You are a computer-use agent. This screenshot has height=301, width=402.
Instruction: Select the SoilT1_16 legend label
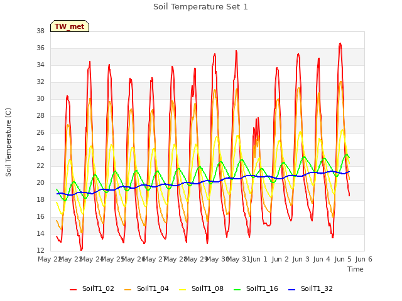click(x=262, y=288)
